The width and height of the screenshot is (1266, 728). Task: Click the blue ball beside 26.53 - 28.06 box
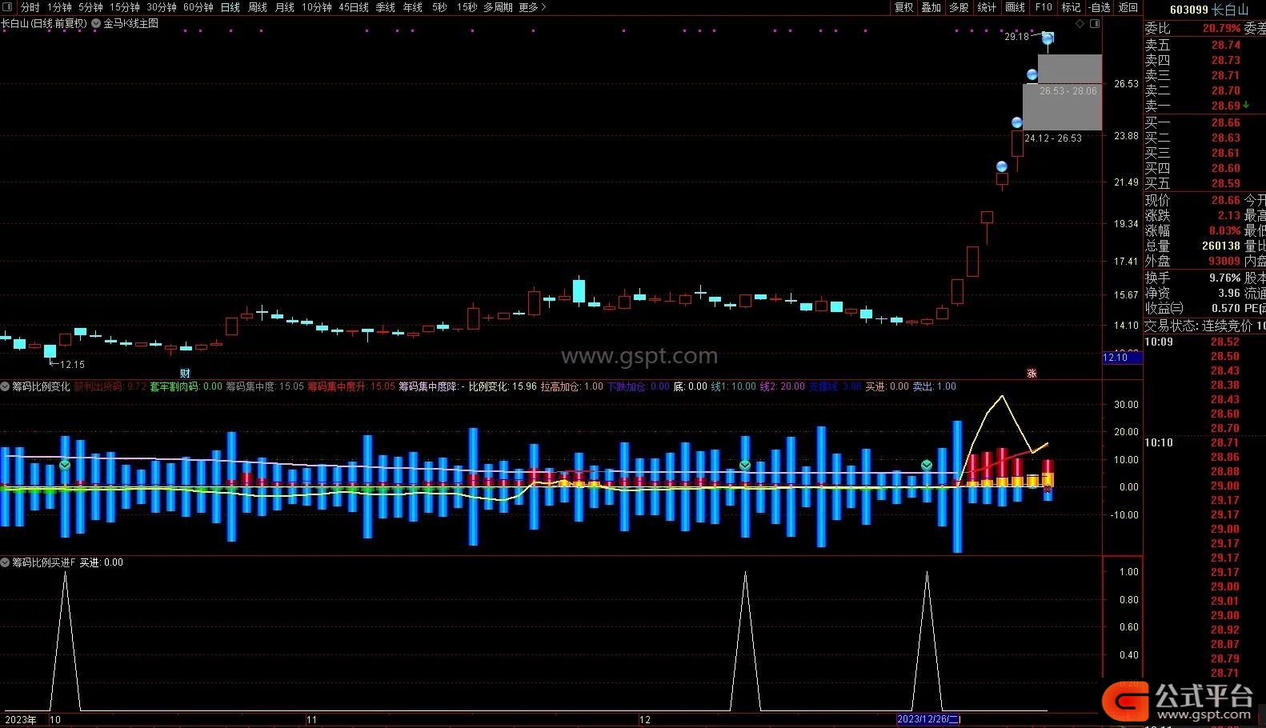coord(1032,75)
